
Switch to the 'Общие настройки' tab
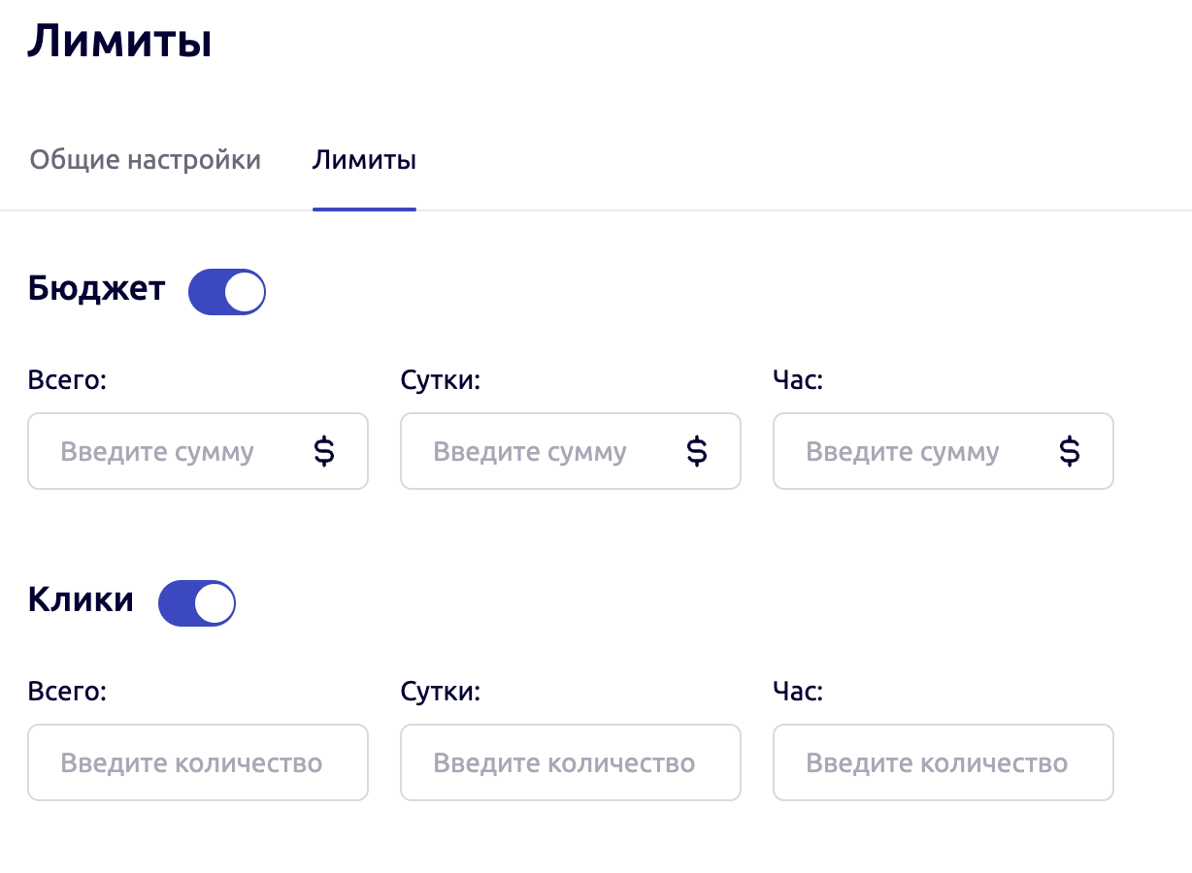[x=146, y=159]
